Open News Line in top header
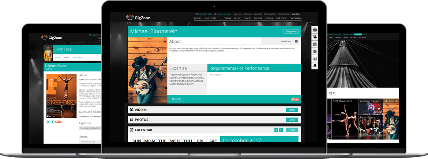The height and width of the screenshot is (159, 428). pyautogui.click(x=238, y=14)
